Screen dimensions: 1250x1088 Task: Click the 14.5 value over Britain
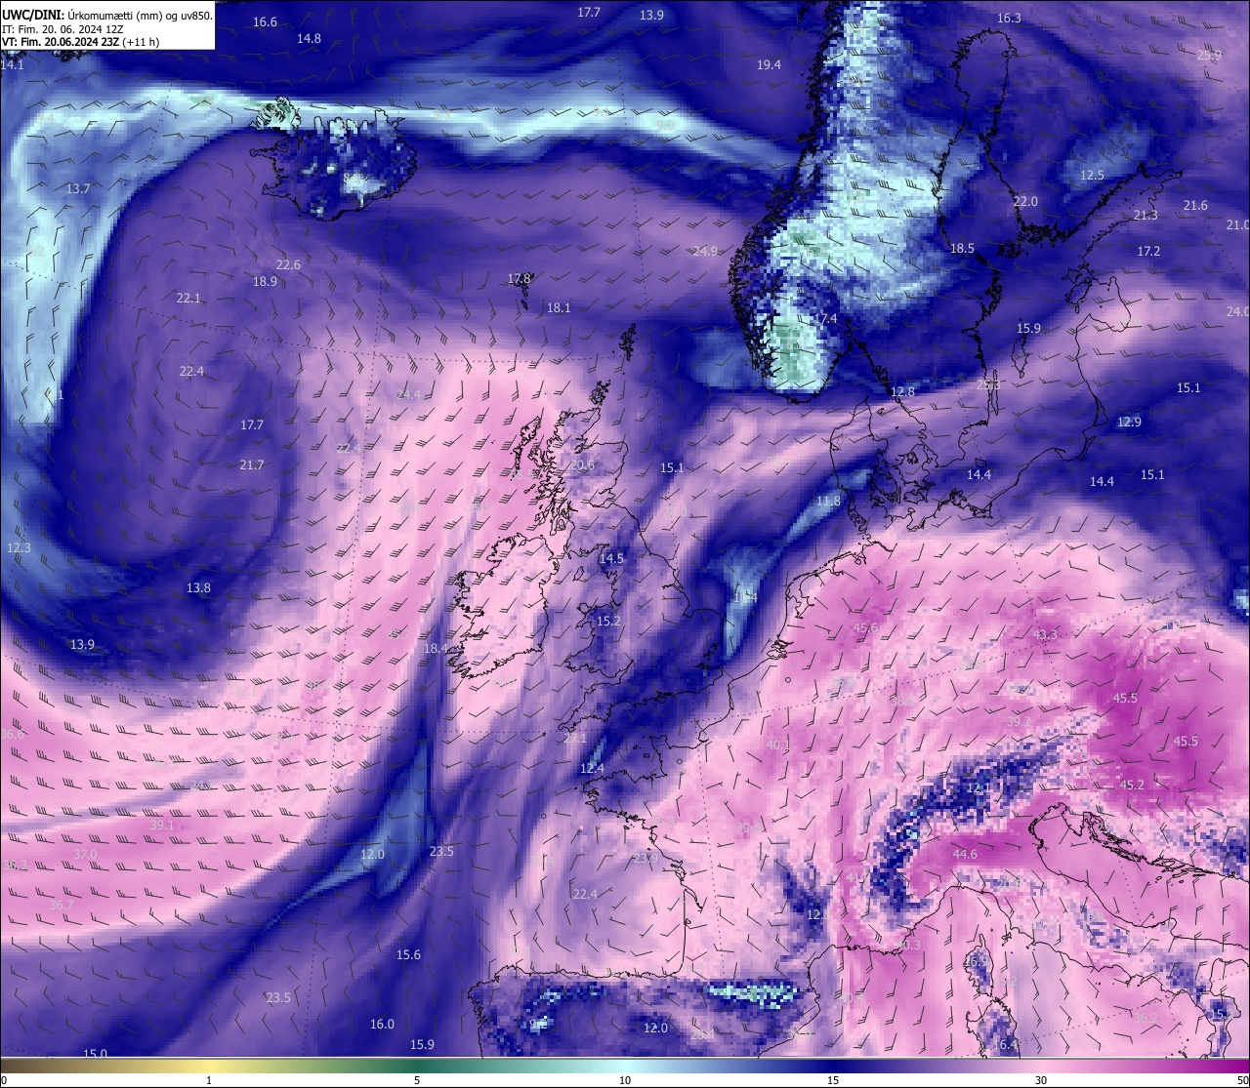[x=611, y=558]
